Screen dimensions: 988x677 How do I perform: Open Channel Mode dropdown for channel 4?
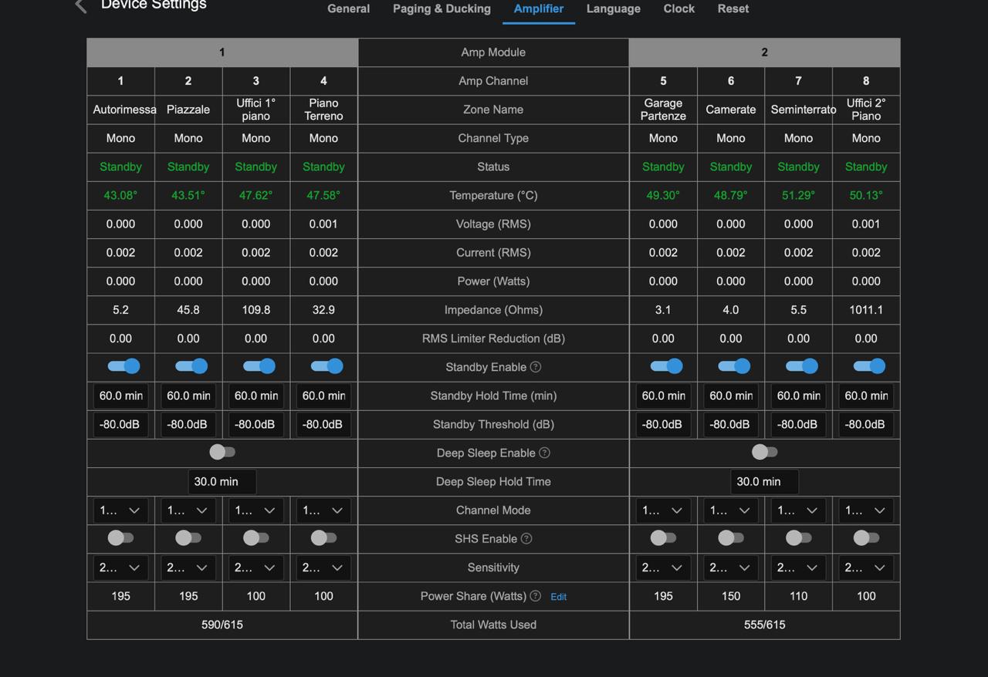tap(323, 510)
